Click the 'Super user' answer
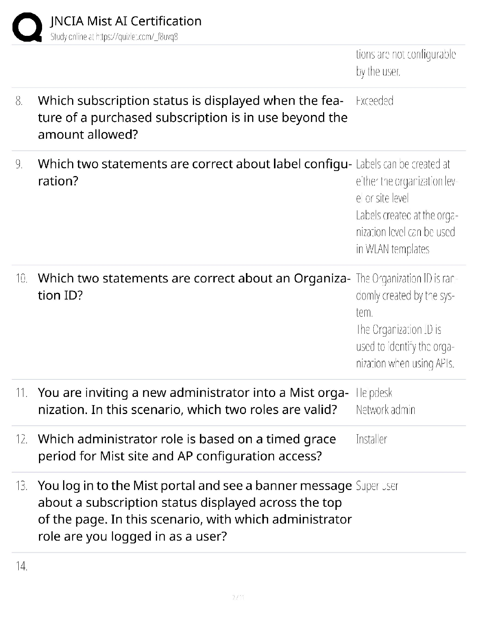 377,486
